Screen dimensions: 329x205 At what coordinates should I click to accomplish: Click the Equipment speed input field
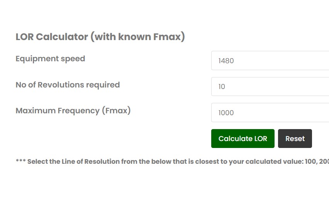tap(270, 60)
